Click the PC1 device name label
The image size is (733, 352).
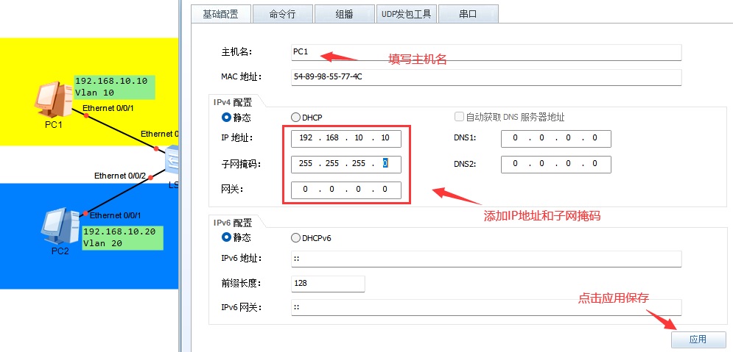click(x=54, y=125)
